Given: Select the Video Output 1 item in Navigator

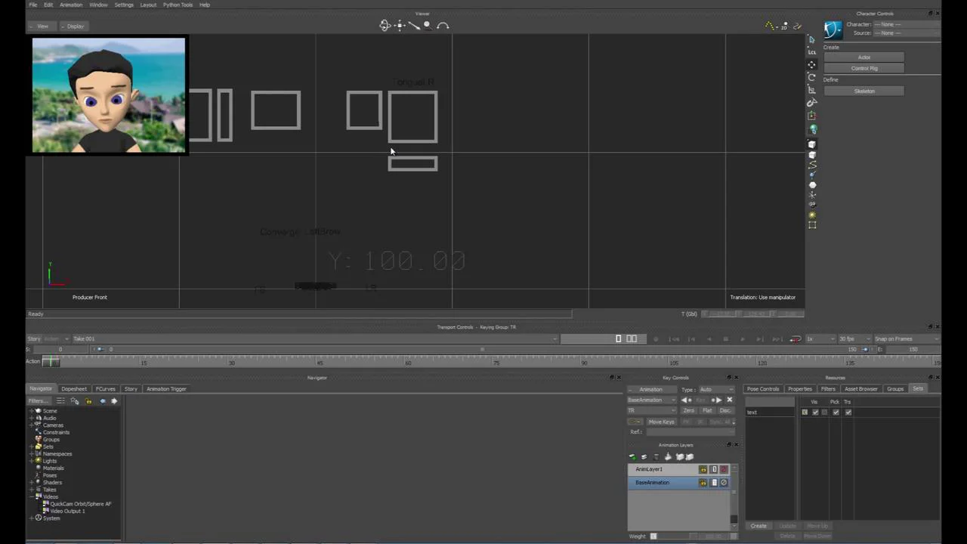Looking at the screenshot, I should point(67,512).
